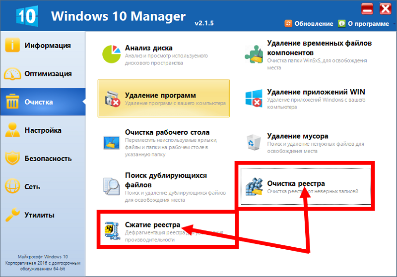Switch to the Утилиты tab
Image resolution: width=397 pixels, height=277 pixels.
click(42, 215)
